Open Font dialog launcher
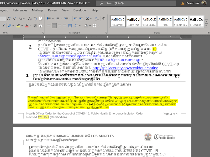The width and height of the screenshot is (210, 157). [x=43, y=32]
